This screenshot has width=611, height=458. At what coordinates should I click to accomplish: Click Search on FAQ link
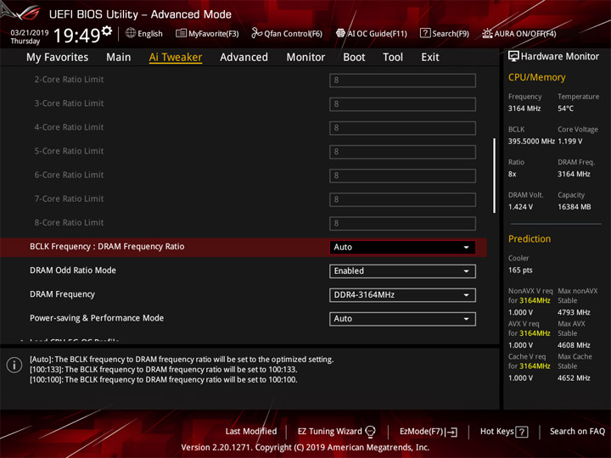[577, 432]
